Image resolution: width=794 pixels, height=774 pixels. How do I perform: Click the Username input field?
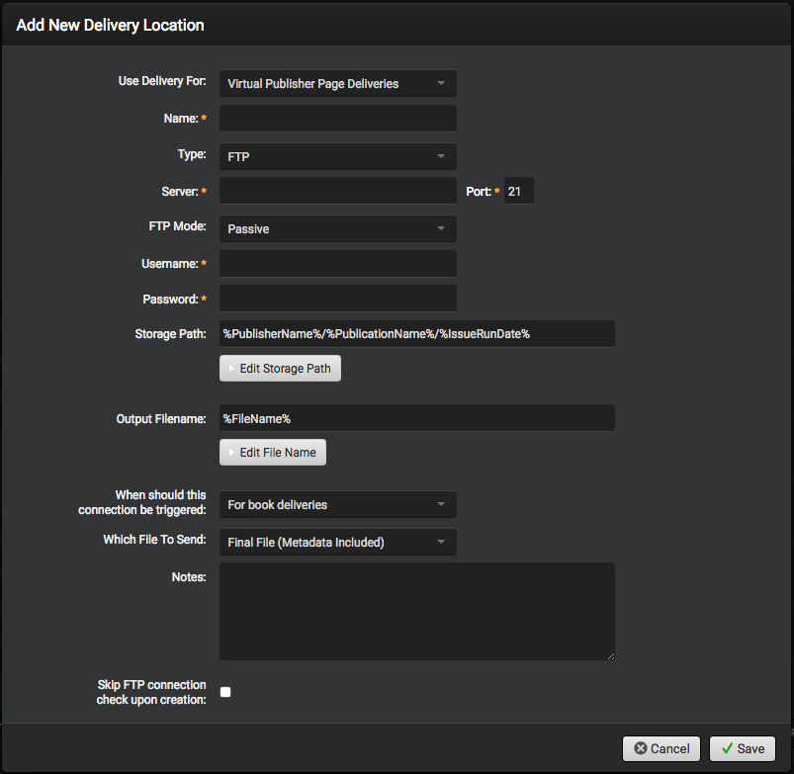tap(337, 264)
